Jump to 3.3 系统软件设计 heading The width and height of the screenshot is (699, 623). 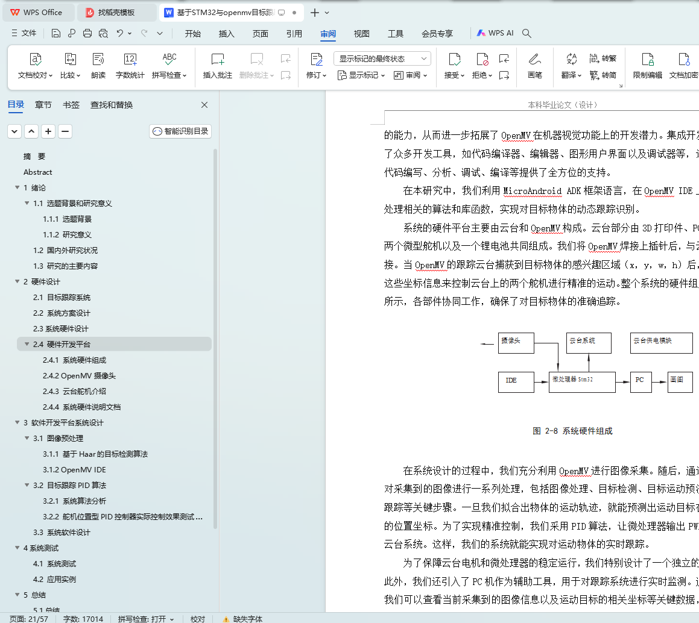(62, 532)
